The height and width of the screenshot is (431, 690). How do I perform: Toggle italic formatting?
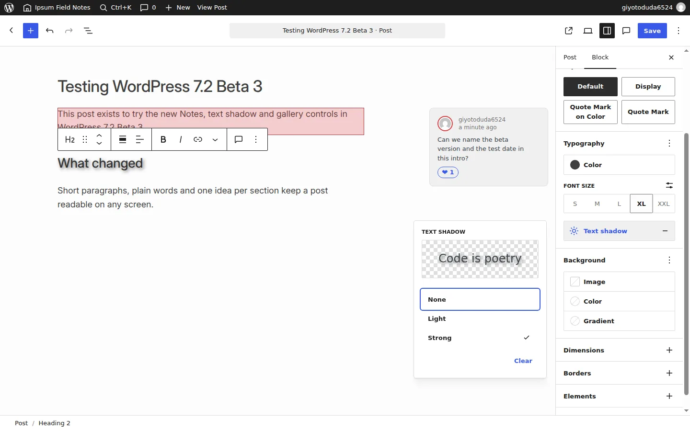(x=181, y=139)
